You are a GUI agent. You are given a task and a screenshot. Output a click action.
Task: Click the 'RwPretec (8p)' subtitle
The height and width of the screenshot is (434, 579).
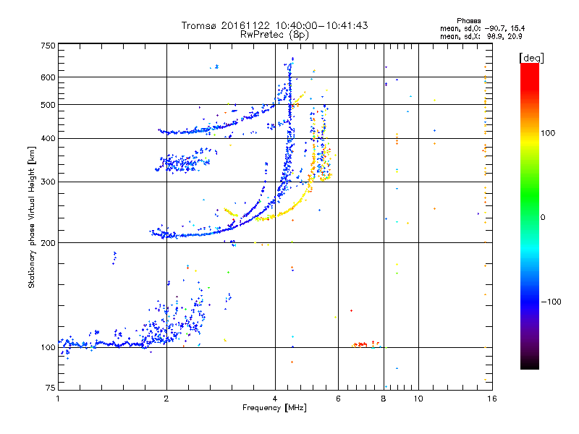pyautogui.click(x=274, y=35)
